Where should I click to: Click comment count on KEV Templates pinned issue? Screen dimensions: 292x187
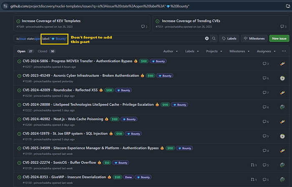144,27
